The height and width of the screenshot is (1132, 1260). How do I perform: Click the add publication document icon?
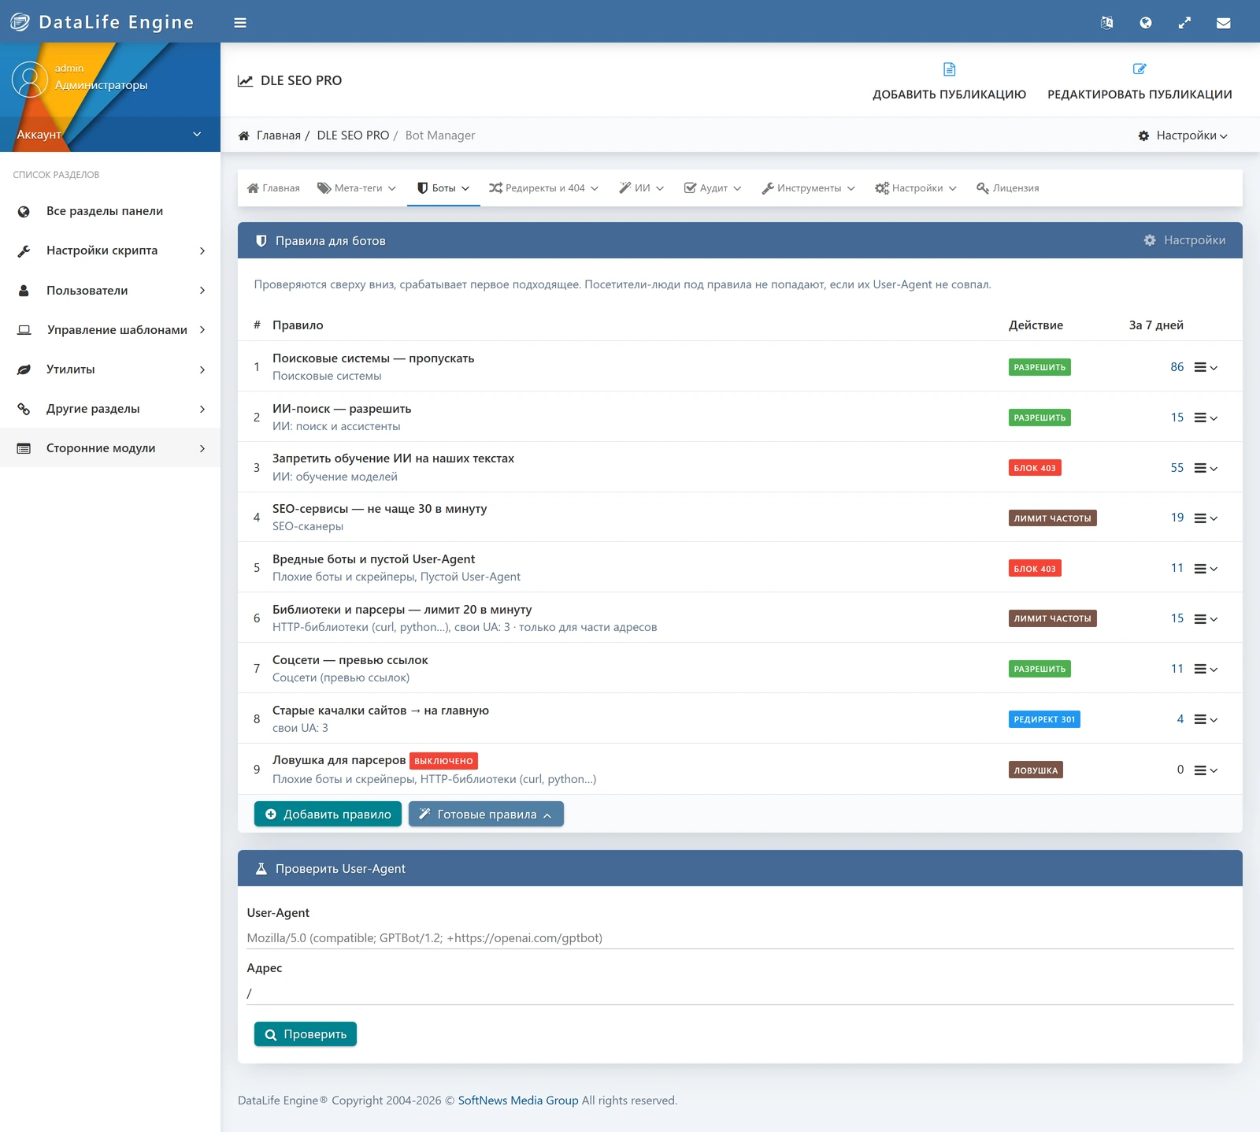pos(949,69)
